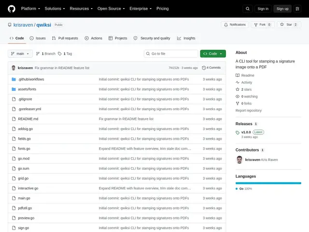The height and width of the screenshot is (232, 309).
Task: Click the star icon next to 2 stars
Action: [x=238, y=89]
